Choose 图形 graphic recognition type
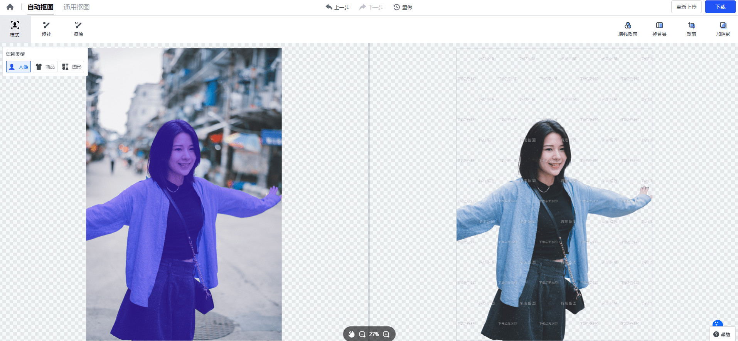Screen dimensions: 738x341 pos(72,67)
